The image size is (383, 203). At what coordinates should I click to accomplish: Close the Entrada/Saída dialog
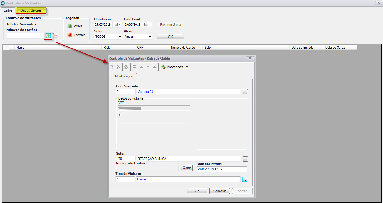[250, 58]
